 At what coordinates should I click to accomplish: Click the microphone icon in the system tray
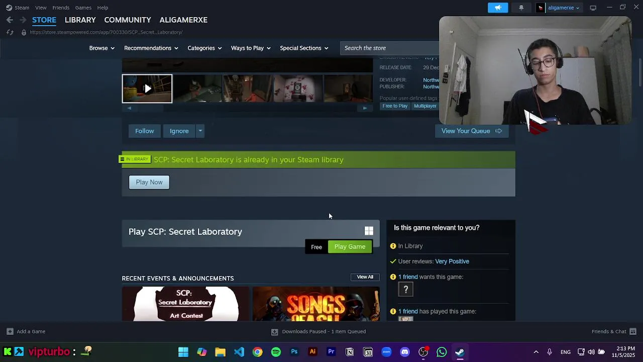(550, 352)
